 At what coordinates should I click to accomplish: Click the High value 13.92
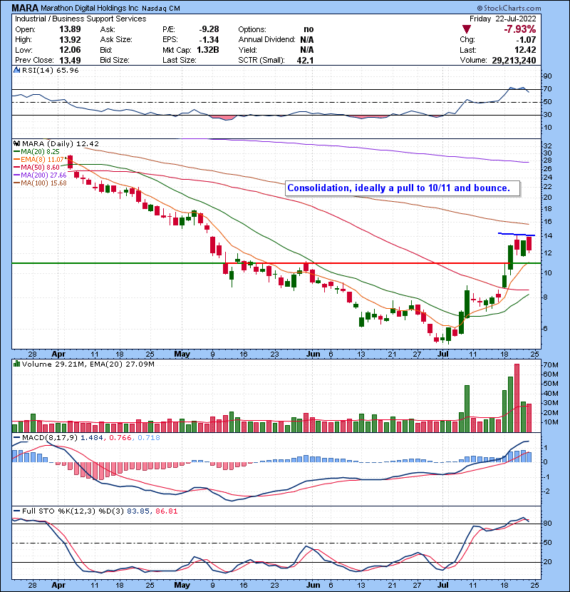tap(70, 40)
